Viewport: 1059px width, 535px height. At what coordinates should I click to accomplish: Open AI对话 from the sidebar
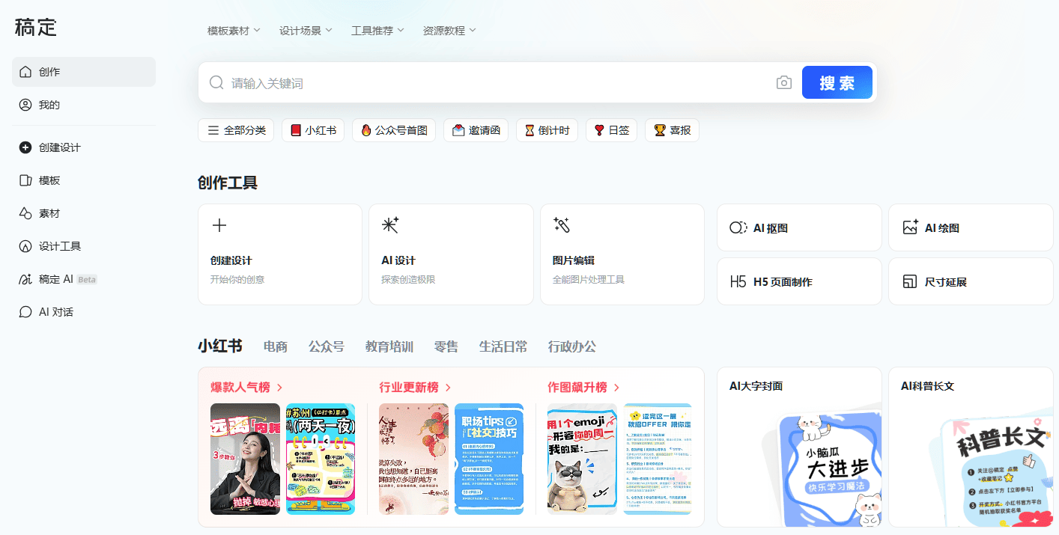pyautogui.click(x=55, y=312)
